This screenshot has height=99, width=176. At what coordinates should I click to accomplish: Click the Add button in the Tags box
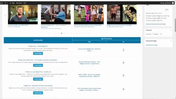point(167,10)
